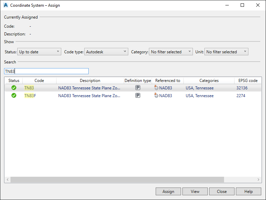Viewport: 266px width, 200px height.
Task: Click the green status check for TN83F
Action: click(x=14, y=95)
